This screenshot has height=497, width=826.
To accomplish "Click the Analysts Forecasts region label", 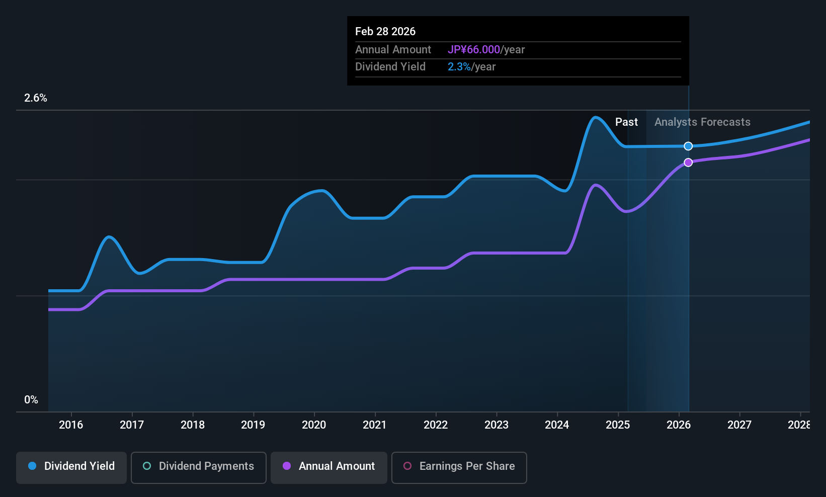I will pyautogui.click(x=702, y=122).
